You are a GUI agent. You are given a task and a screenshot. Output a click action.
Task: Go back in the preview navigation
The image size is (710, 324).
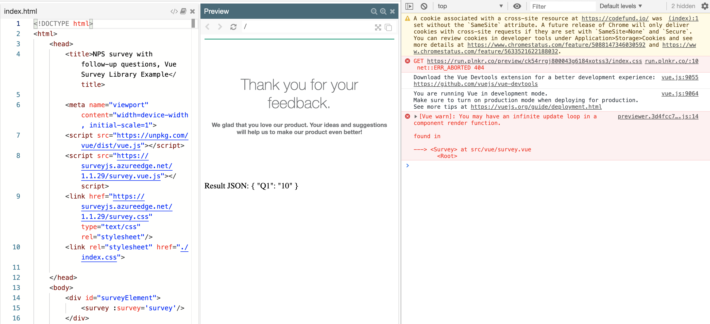208,27
